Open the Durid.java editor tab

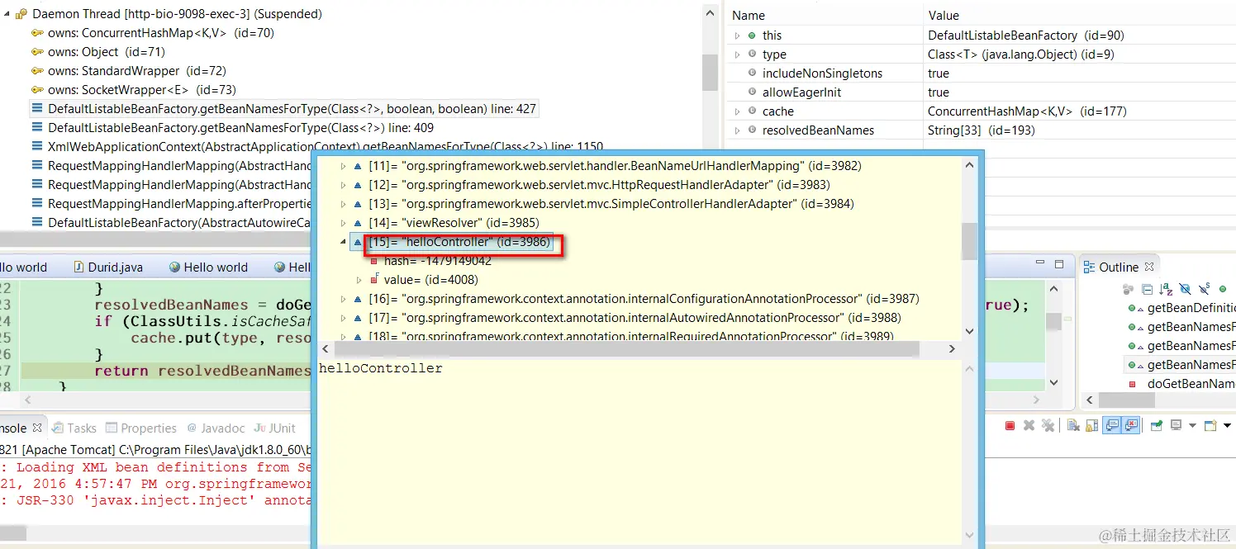coord(108,267)
